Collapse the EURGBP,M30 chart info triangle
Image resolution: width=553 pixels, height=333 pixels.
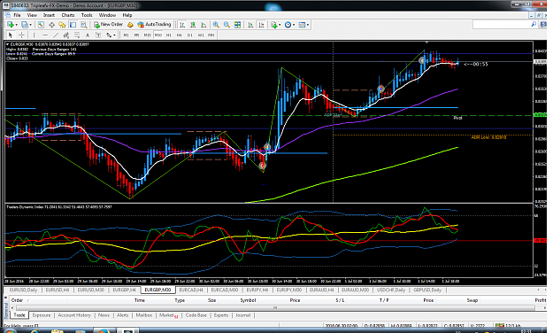(7, 44)
